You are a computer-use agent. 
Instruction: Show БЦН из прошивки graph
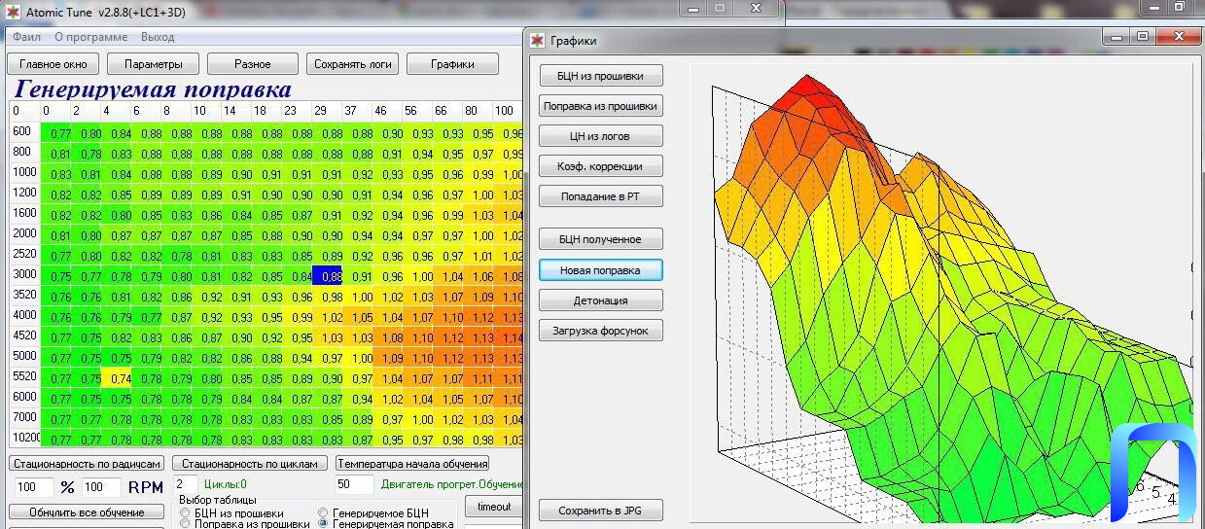tap(601, 75)
